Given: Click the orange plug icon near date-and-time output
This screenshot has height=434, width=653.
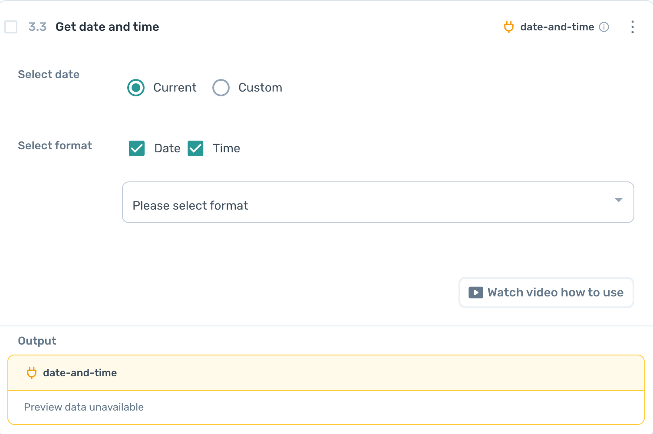Looking at the screenshot, I should (31, 373).
